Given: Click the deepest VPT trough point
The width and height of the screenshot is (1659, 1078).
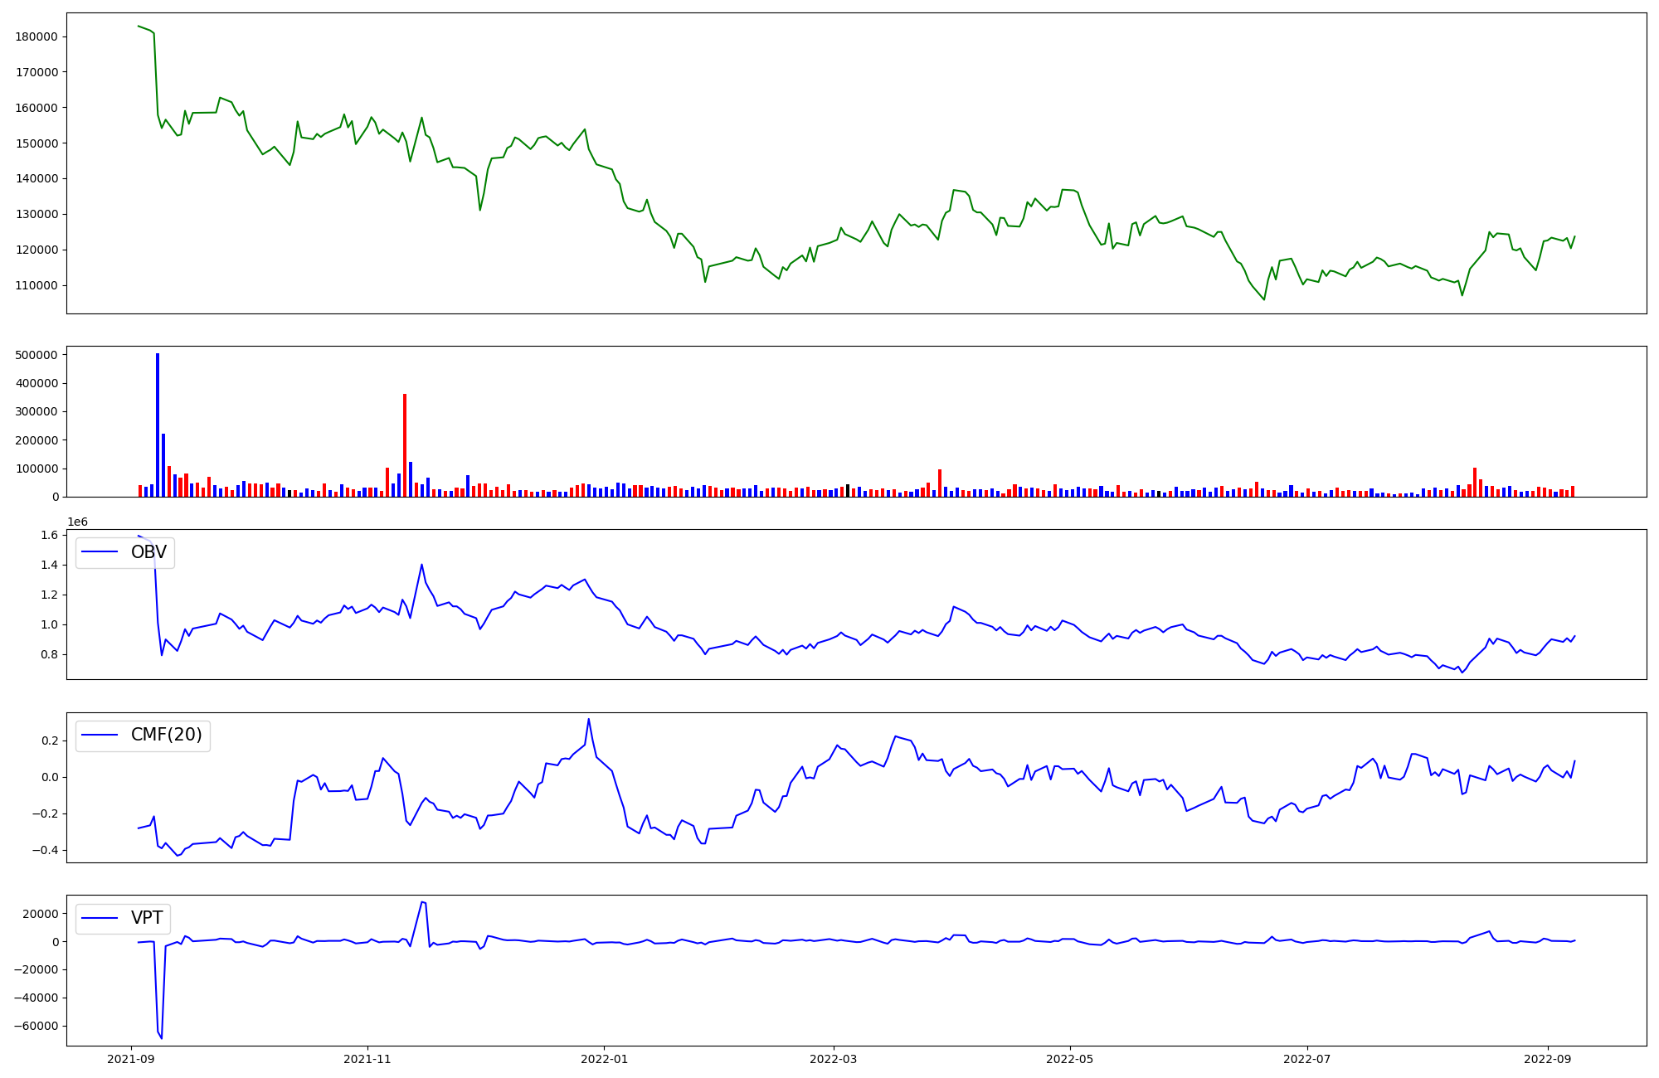Looking at the screenshot, I should (162, 1038).
